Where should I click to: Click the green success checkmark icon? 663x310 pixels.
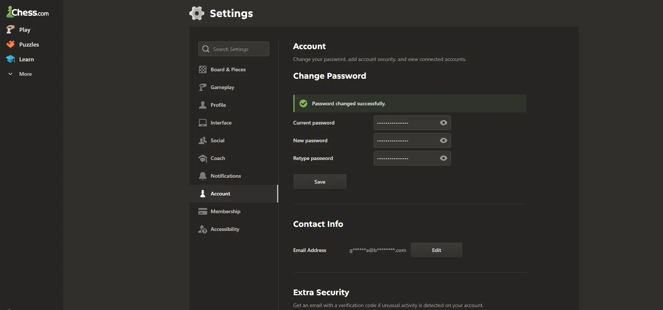click(x=303, y=103)
